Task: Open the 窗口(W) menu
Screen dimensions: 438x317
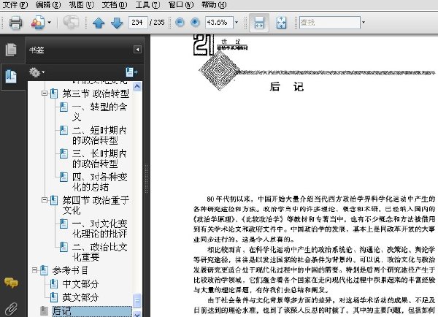Action: 181,4
